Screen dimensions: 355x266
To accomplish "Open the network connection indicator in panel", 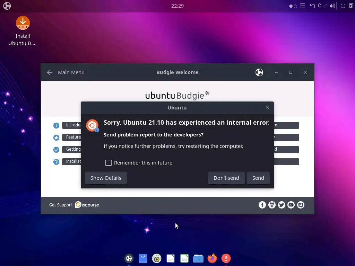I will tap(326, 6).
